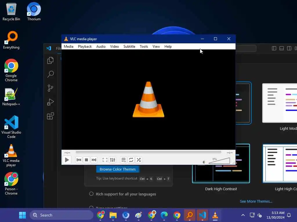Click the taskbar Search box

pyautogui.click(x=61, y=215)
